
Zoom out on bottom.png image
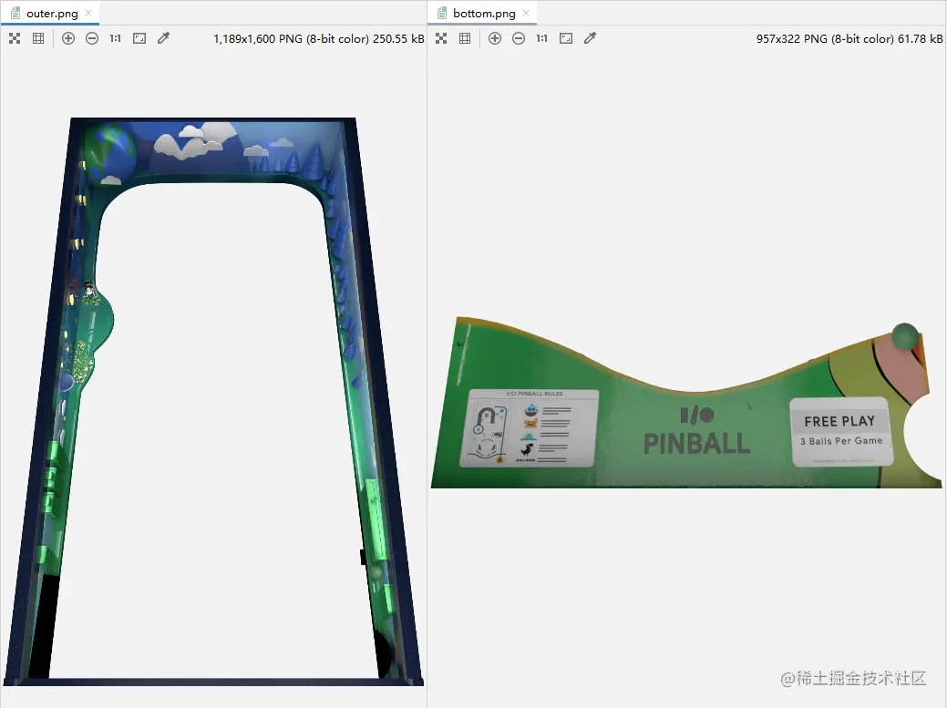click(519, 38)
